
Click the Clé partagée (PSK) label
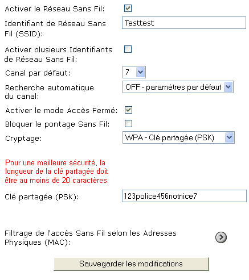pos(42,197)
